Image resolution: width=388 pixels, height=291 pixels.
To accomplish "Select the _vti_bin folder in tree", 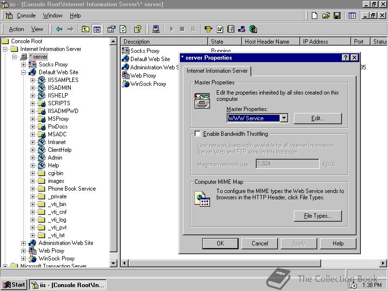I will coord(57,204).
